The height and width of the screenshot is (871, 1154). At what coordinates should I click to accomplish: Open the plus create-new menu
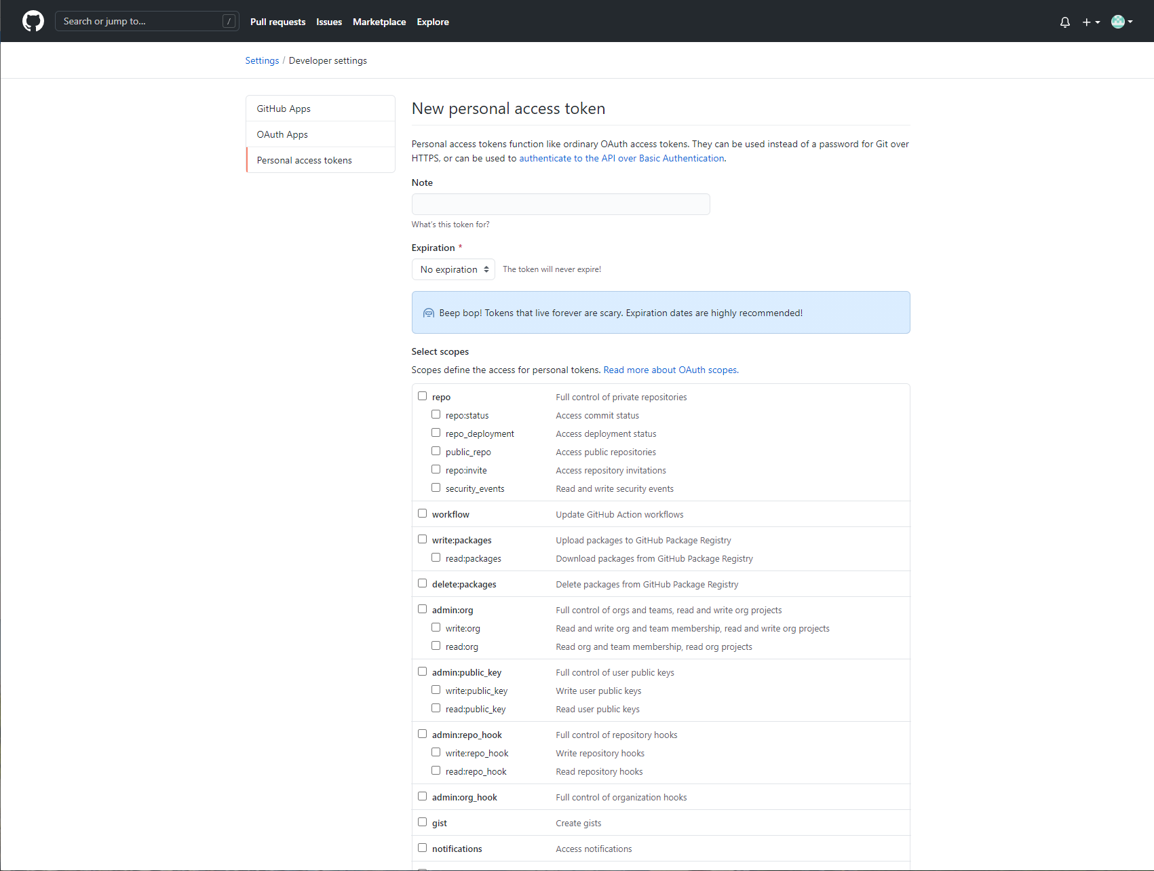click(x=1091, y=22)
